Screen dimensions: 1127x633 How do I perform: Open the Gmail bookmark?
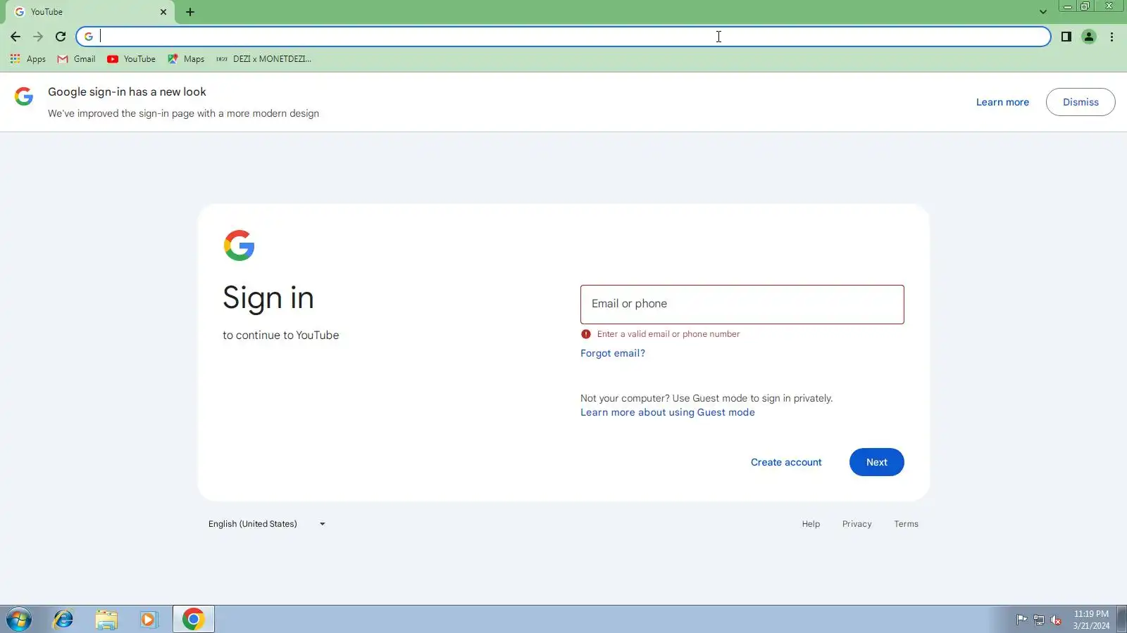(76, 59)
